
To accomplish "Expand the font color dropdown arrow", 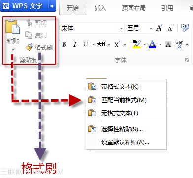I will [x=160, y=44].
